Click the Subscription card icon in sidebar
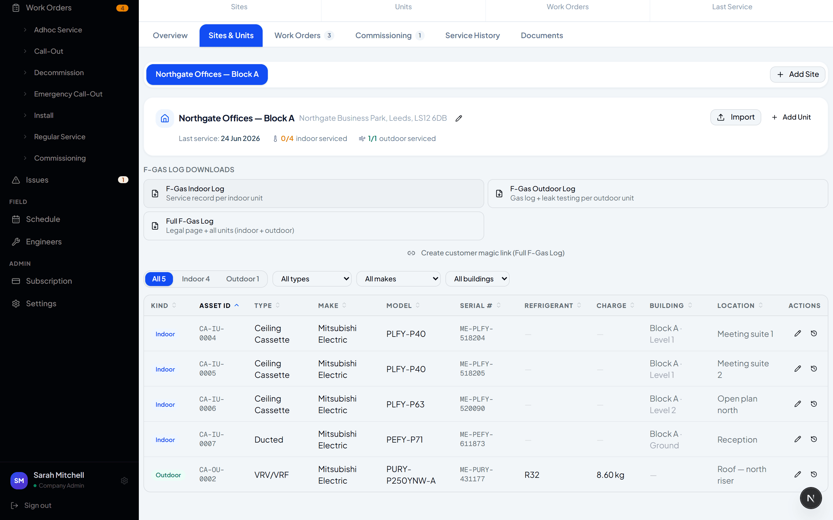The height and width of the screenshot is (520, 833). [x=16, y=281]
